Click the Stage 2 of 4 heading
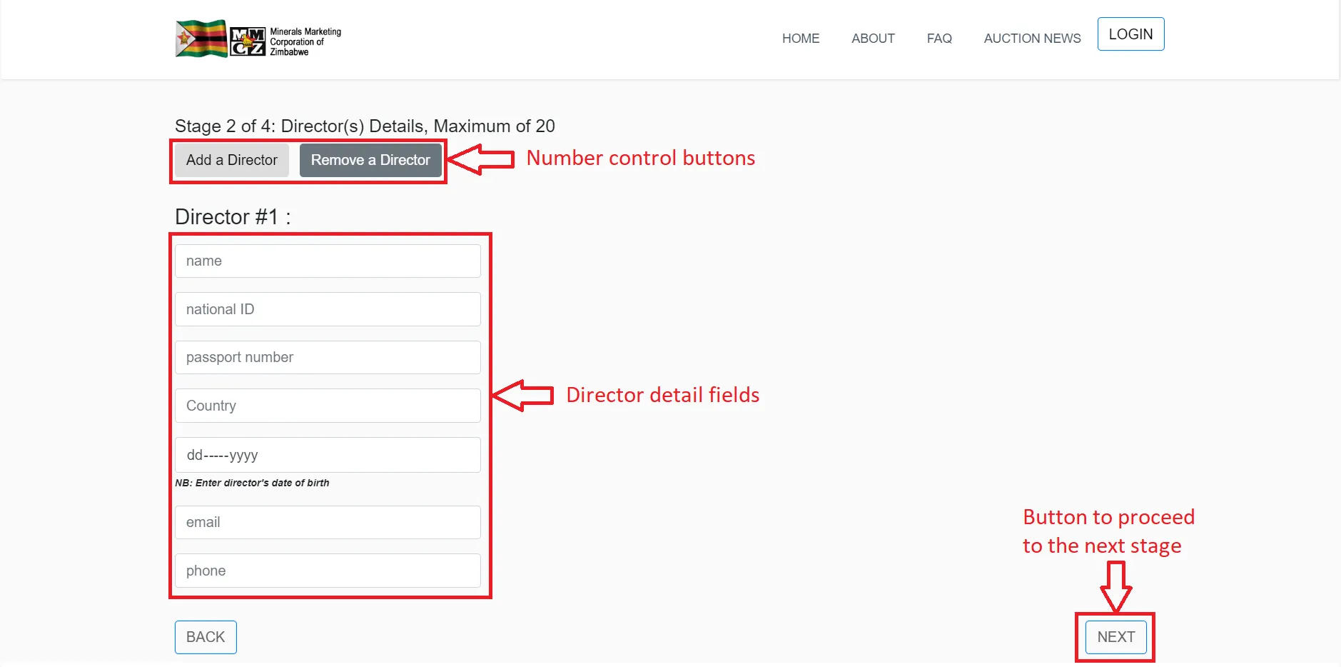This screenshot has height=667, width=1341. (365, 126)
